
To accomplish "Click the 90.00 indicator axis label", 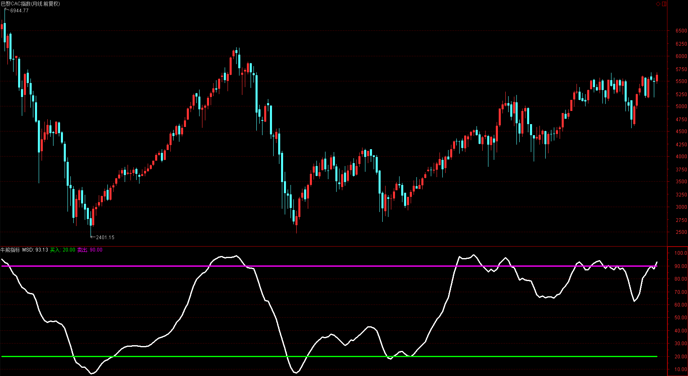I will click(681, 266).
